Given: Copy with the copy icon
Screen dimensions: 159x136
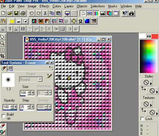Looking at the screenshot, I should [52, 13].
